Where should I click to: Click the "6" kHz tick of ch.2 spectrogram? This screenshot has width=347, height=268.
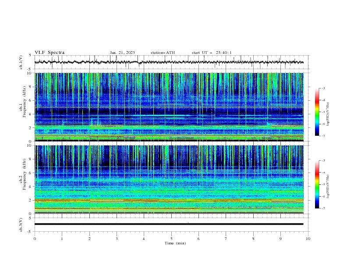pyautogui.click(x=31, y=173)
